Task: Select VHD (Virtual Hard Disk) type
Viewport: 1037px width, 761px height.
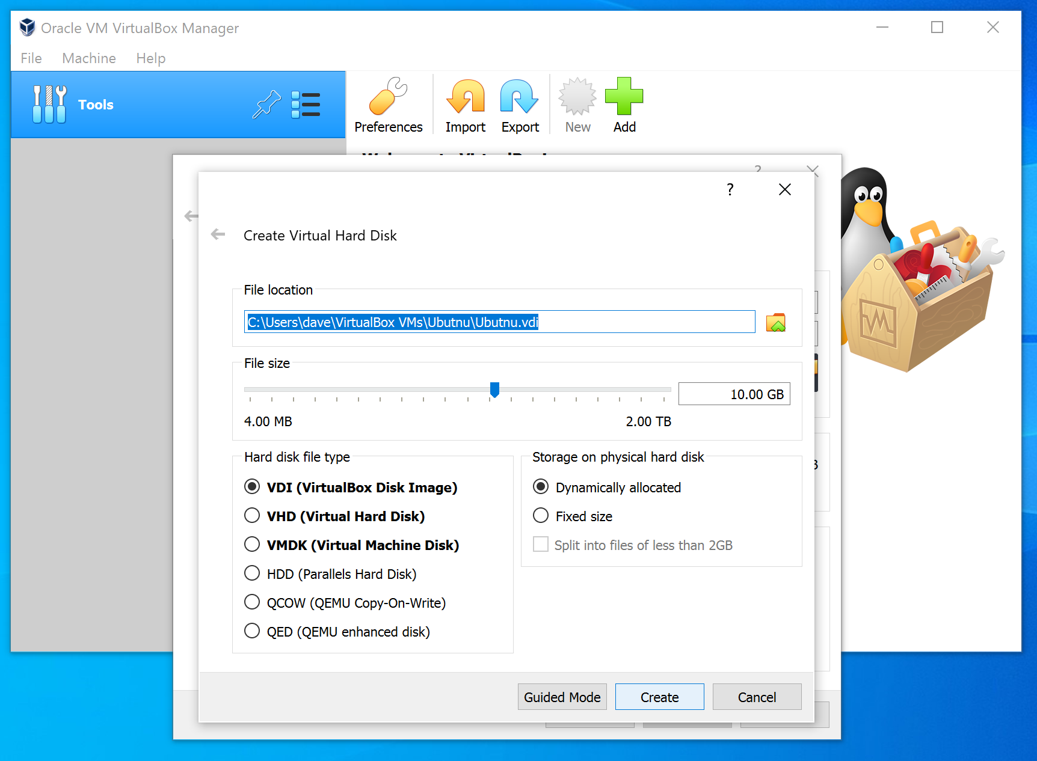Action: pyautogui.click(x=334, y=516)
